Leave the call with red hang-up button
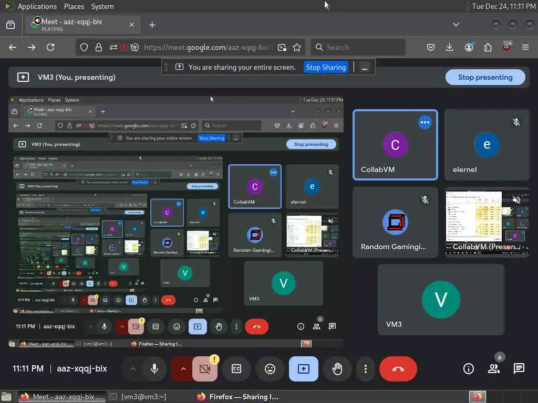Image resolution: width=538 pixels, height=403 pixels. [x=398, y=369]
